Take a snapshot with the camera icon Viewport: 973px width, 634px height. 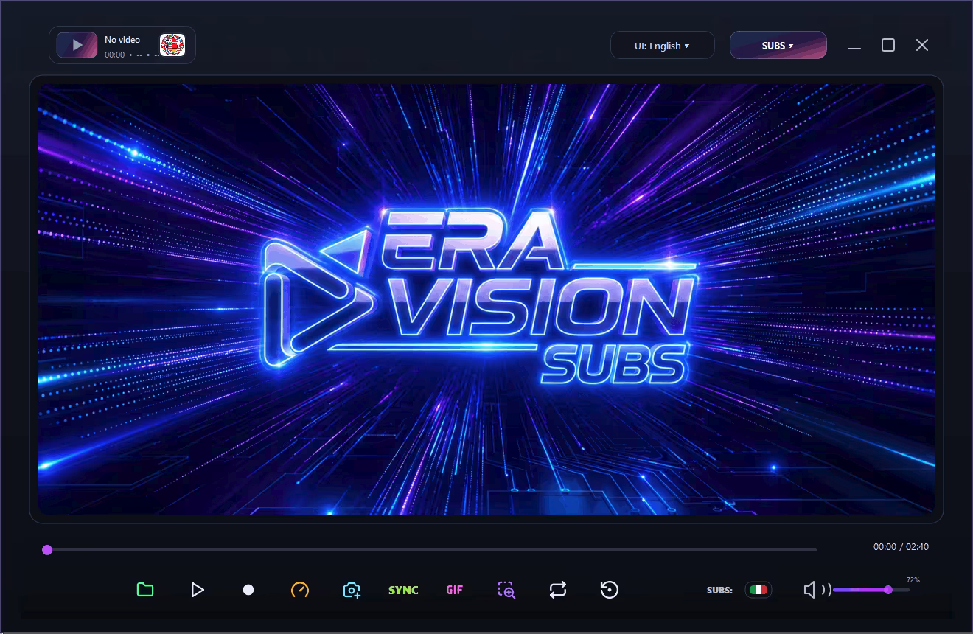pos(352,590)
